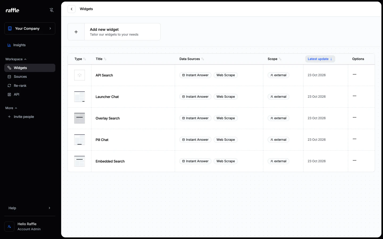Click Web Scrape tag in Embedded Search row
Viewport: 383px width, 239px height.
pyautogui.click(x=226, y=161)
